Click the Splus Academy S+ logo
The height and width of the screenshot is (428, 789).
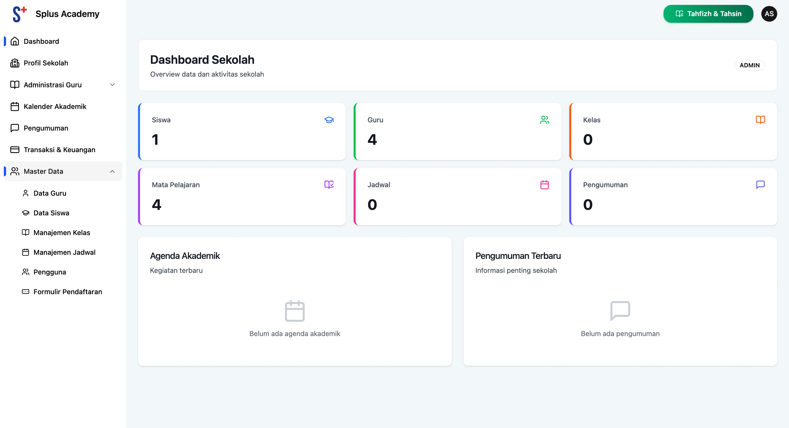tap(20, 14)
